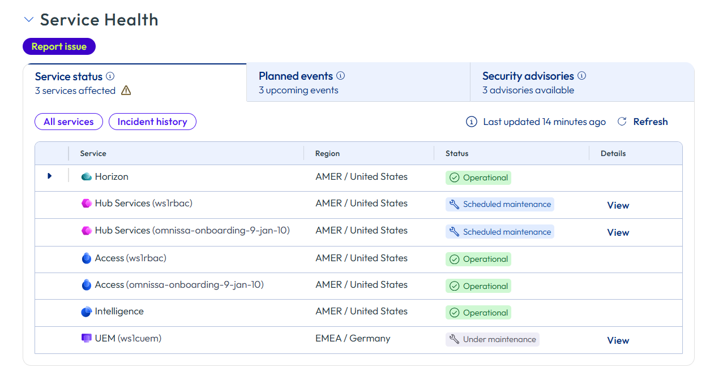Click the Access (ws1rbac) icon
This screenshot has width=706, height=376.
click(x=87, y=258)
